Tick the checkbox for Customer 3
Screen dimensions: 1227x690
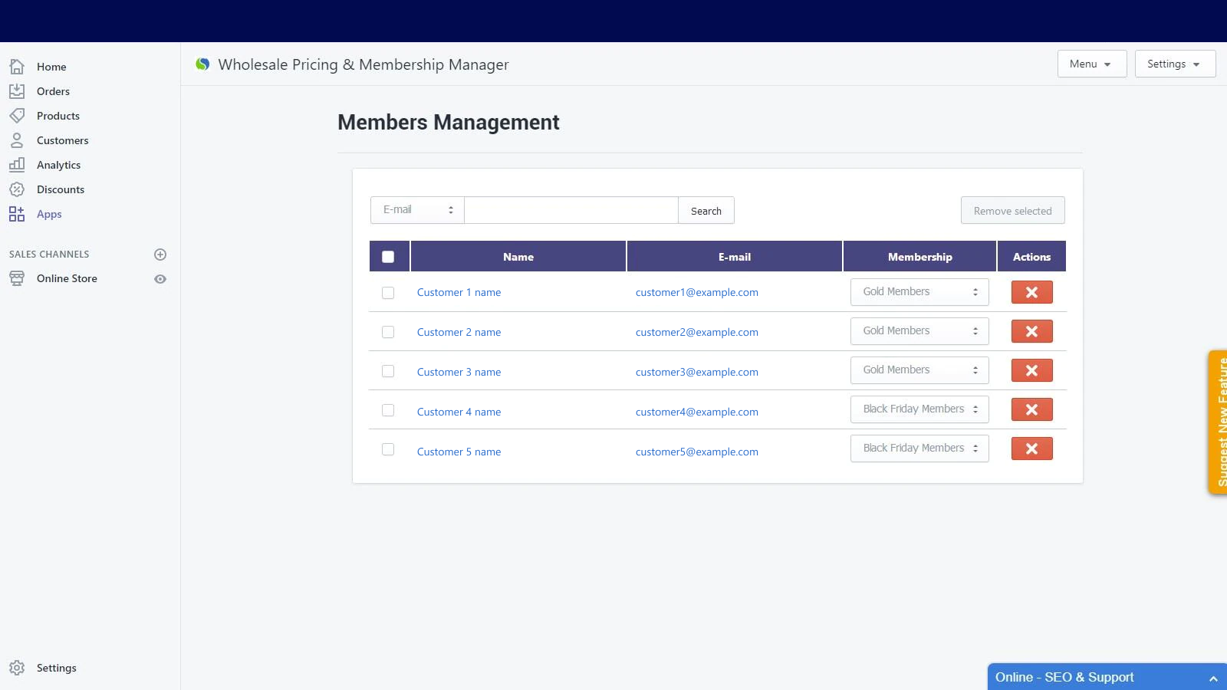point(388,371)
